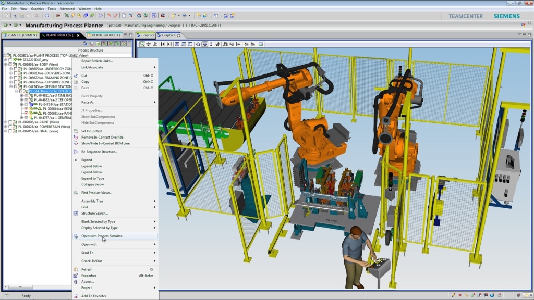This screenshot has height=300, width=534.
Task: Toggle checkbox for PL-008605 UNDERBODY ZONE
Action: click(x=15, y=69)
